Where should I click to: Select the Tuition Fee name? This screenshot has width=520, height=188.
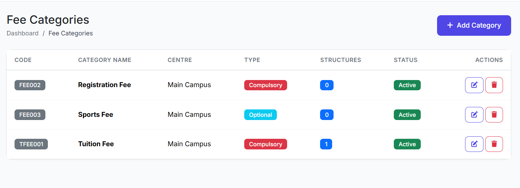[x=96, y=144]
